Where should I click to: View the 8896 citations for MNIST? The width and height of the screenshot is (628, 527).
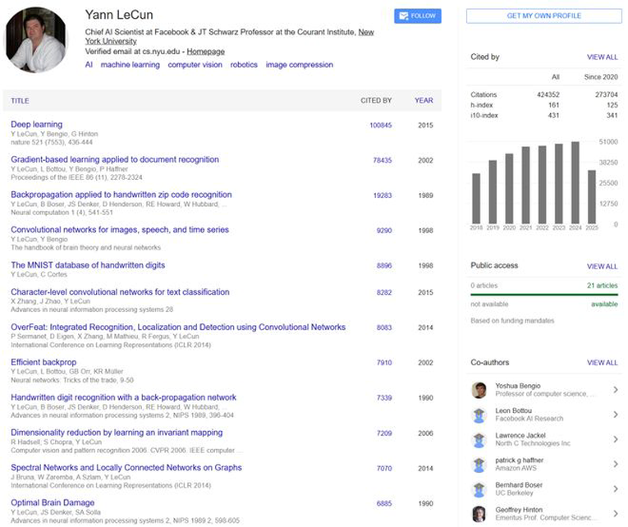(x=384, y=265)
